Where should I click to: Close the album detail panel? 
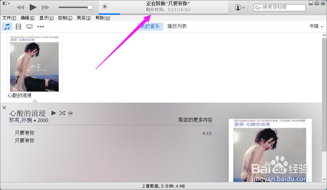[4, 108]
